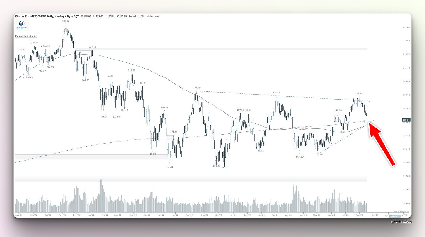Click the 225.21 price label

pos(22,50)
